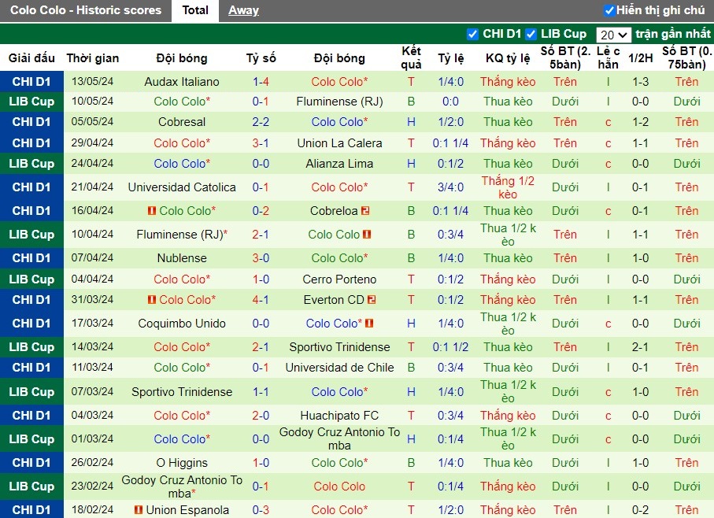This screenshot has width=714, height=518.
Task: Open Sportivo Trinidense on 14/03/24 row
Action: click(340, 347)
